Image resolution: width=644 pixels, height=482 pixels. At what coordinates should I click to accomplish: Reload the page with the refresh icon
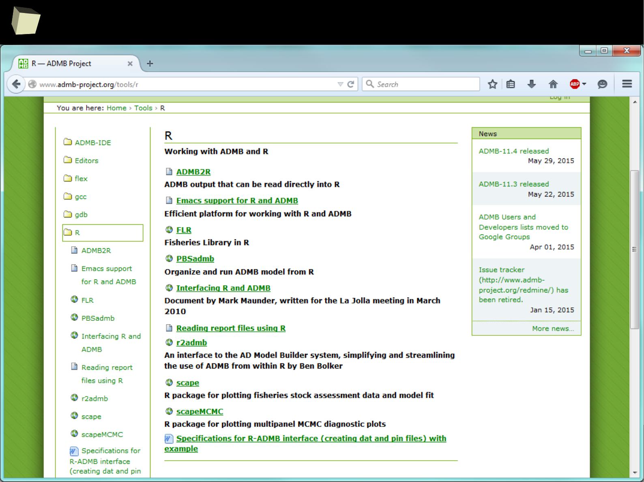pyautogui.click(x=351, y=84)
